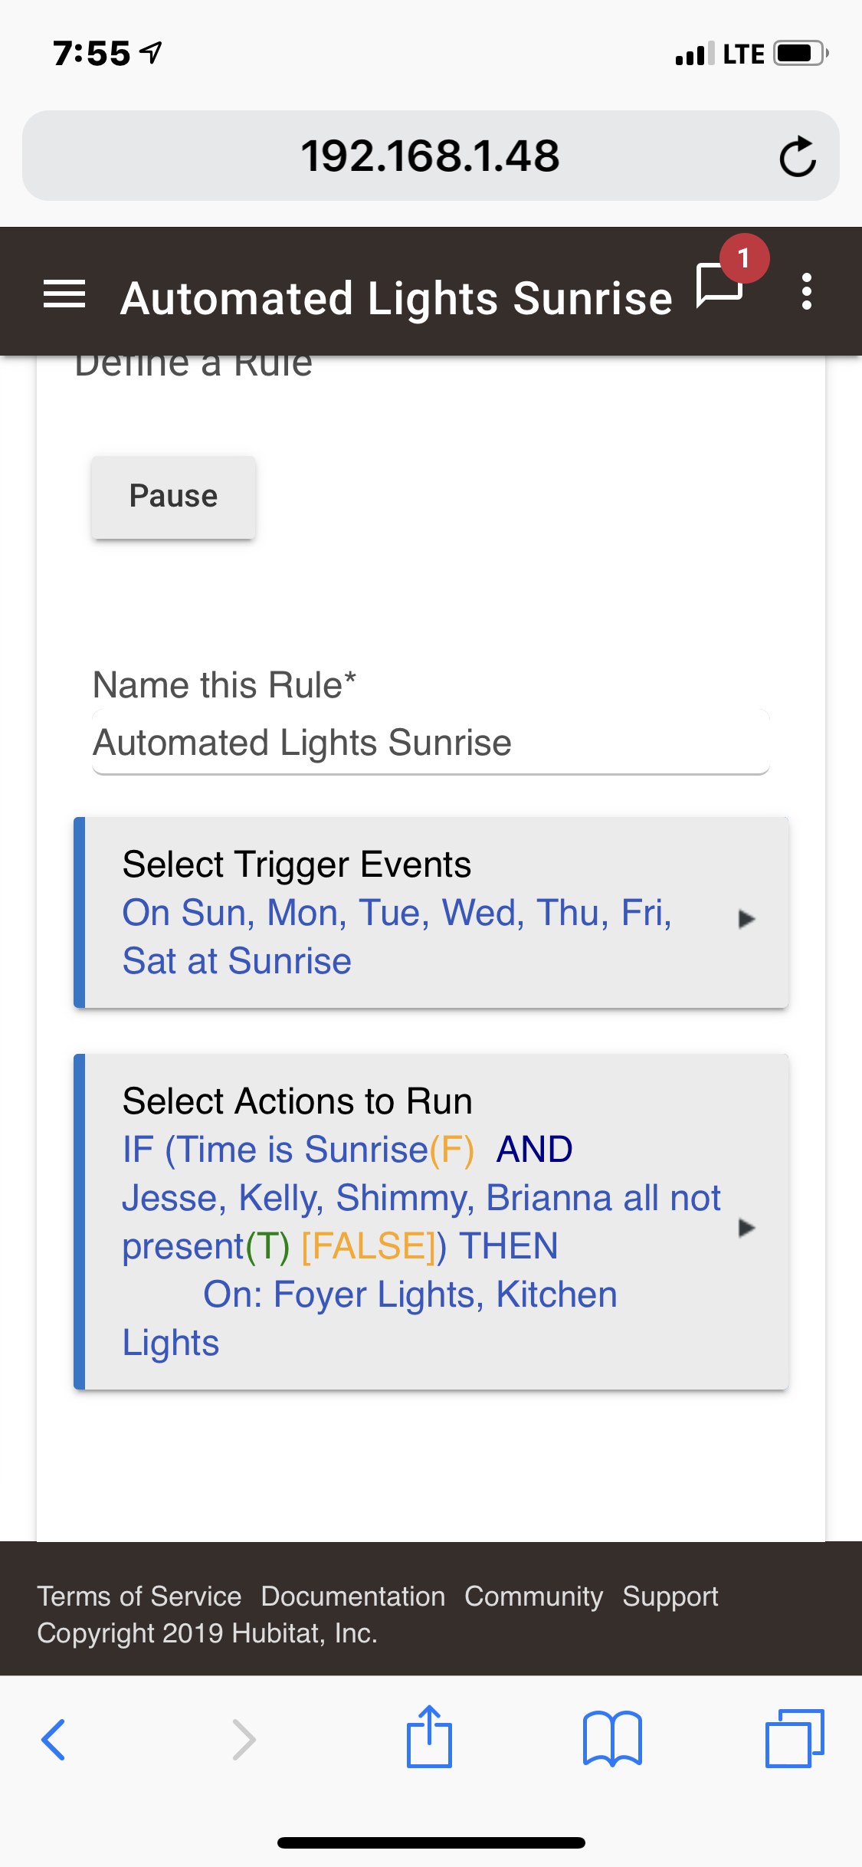Expand Select Actions to Run arrow
Viewport: 862px width, 1867px height.
[x=746, y=1228]
